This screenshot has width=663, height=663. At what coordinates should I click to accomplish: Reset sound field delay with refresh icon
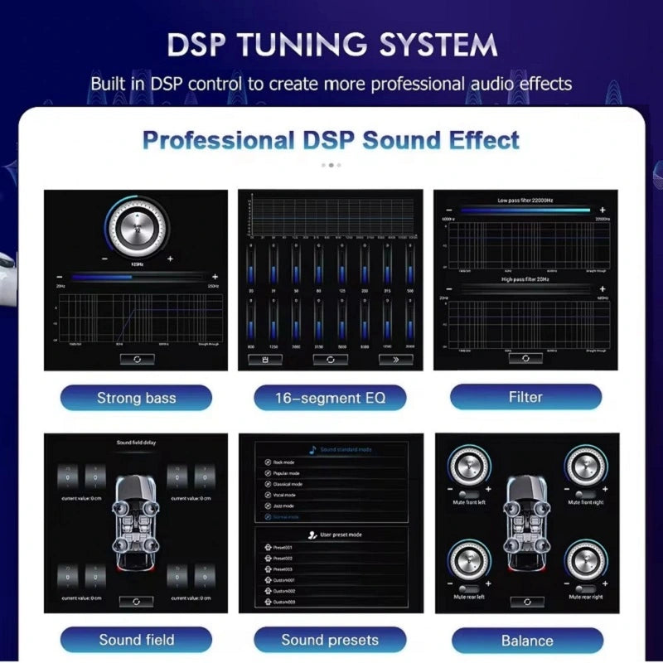136,602
